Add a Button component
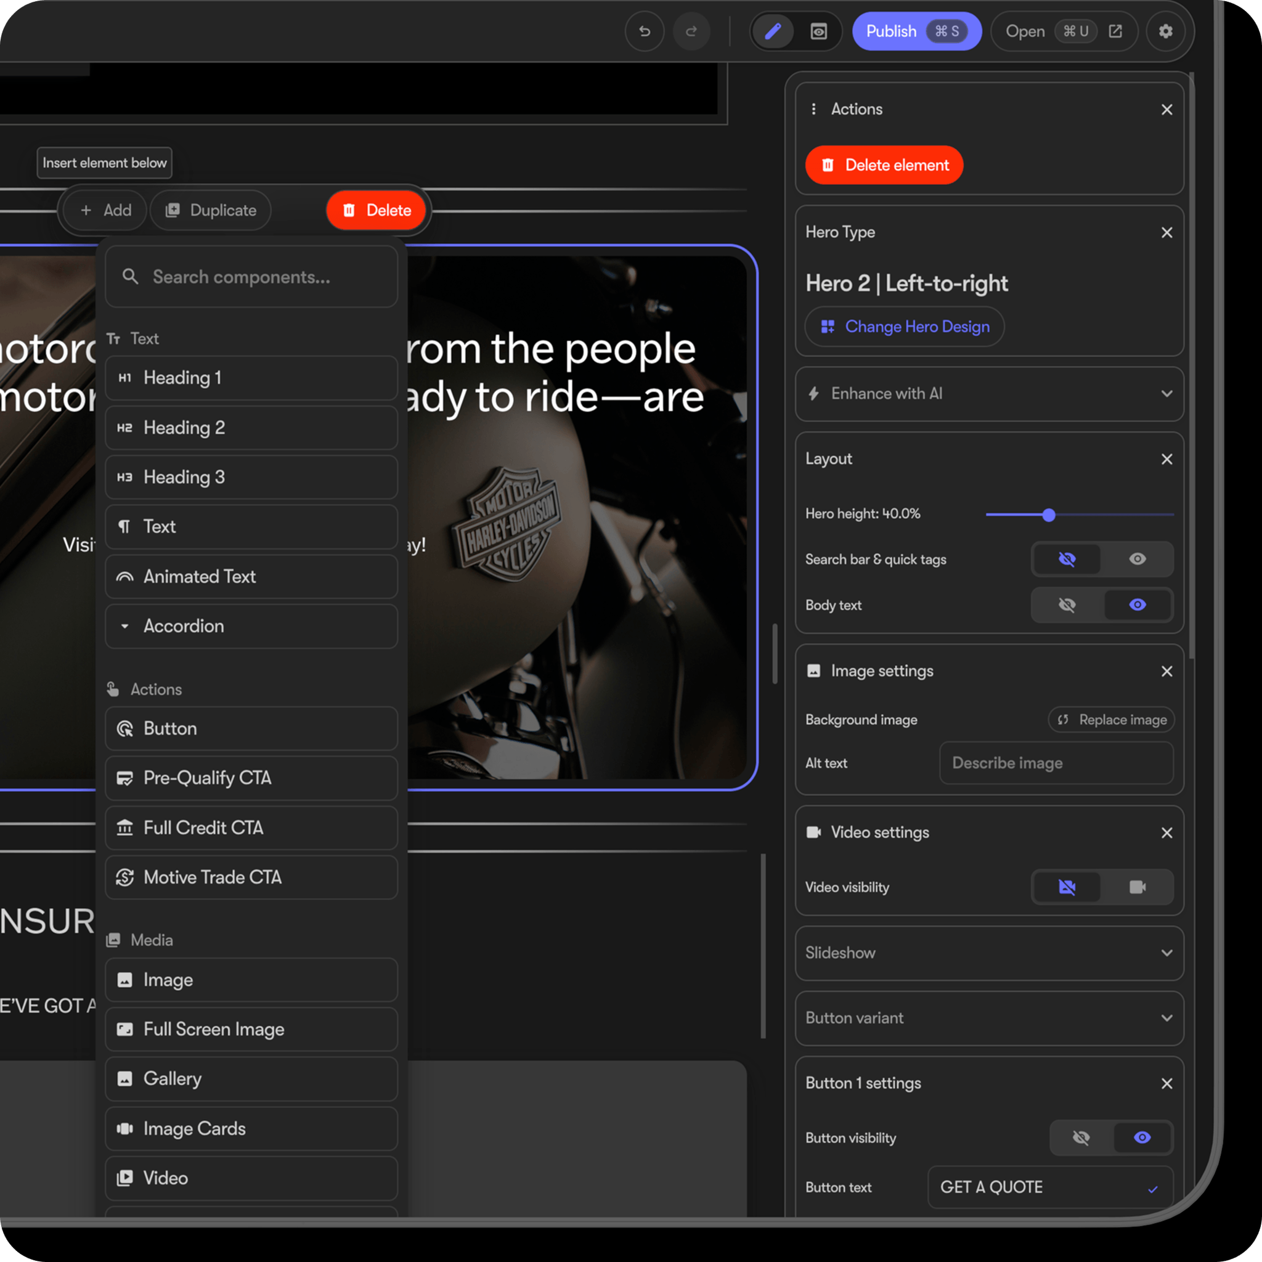The height and width of the screenshot is (1262, 1262). coord(251,728)
